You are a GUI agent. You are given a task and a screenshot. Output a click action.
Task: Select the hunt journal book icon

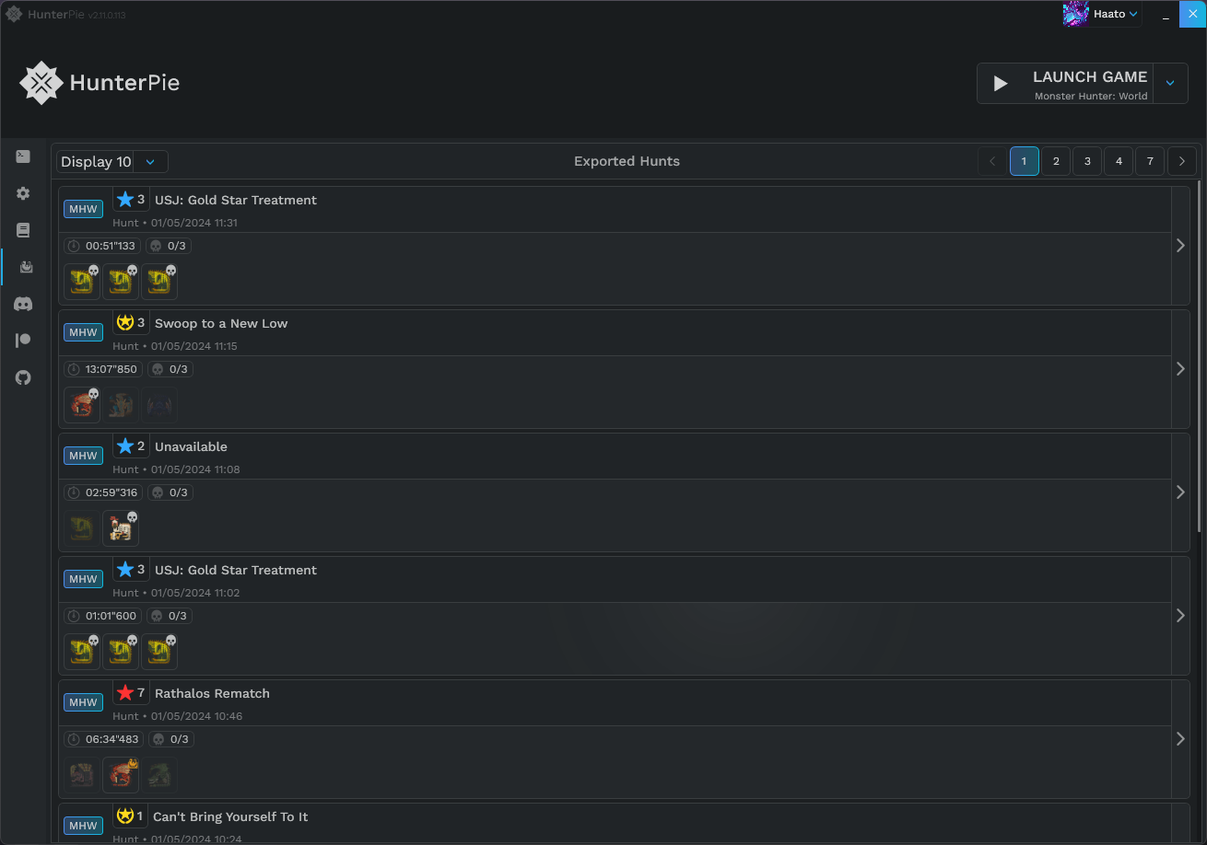23,230
